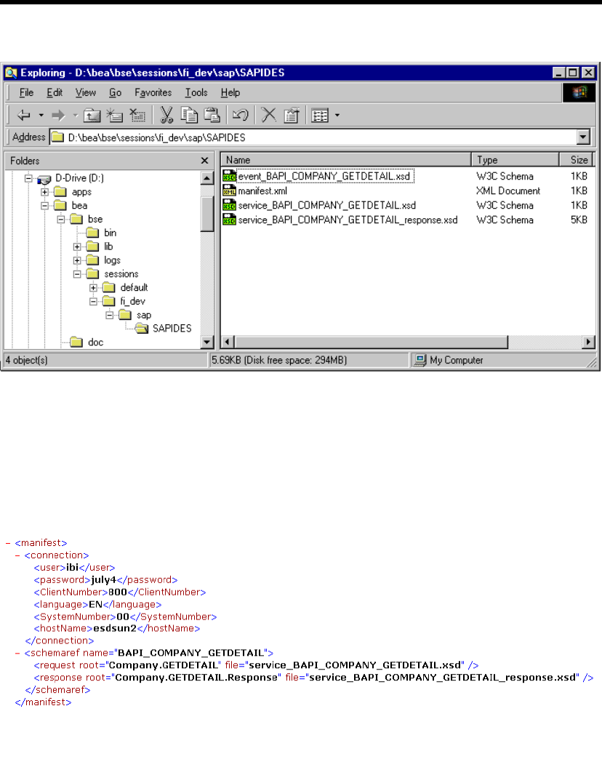
Task: Collapse the D-Drive (D:) tree node
Action: coord(28,178)
